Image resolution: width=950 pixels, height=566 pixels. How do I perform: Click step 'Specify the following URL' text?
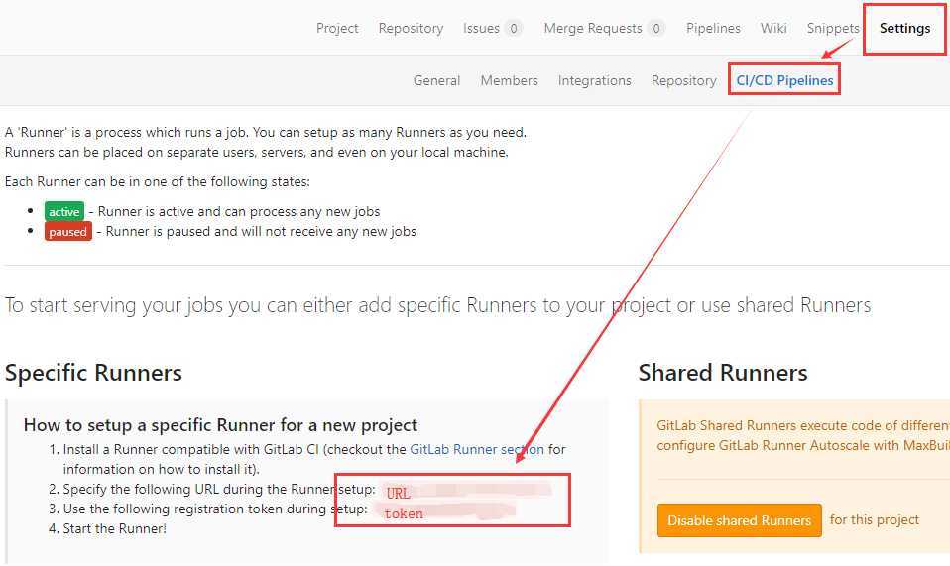click(x=219, y=489)
